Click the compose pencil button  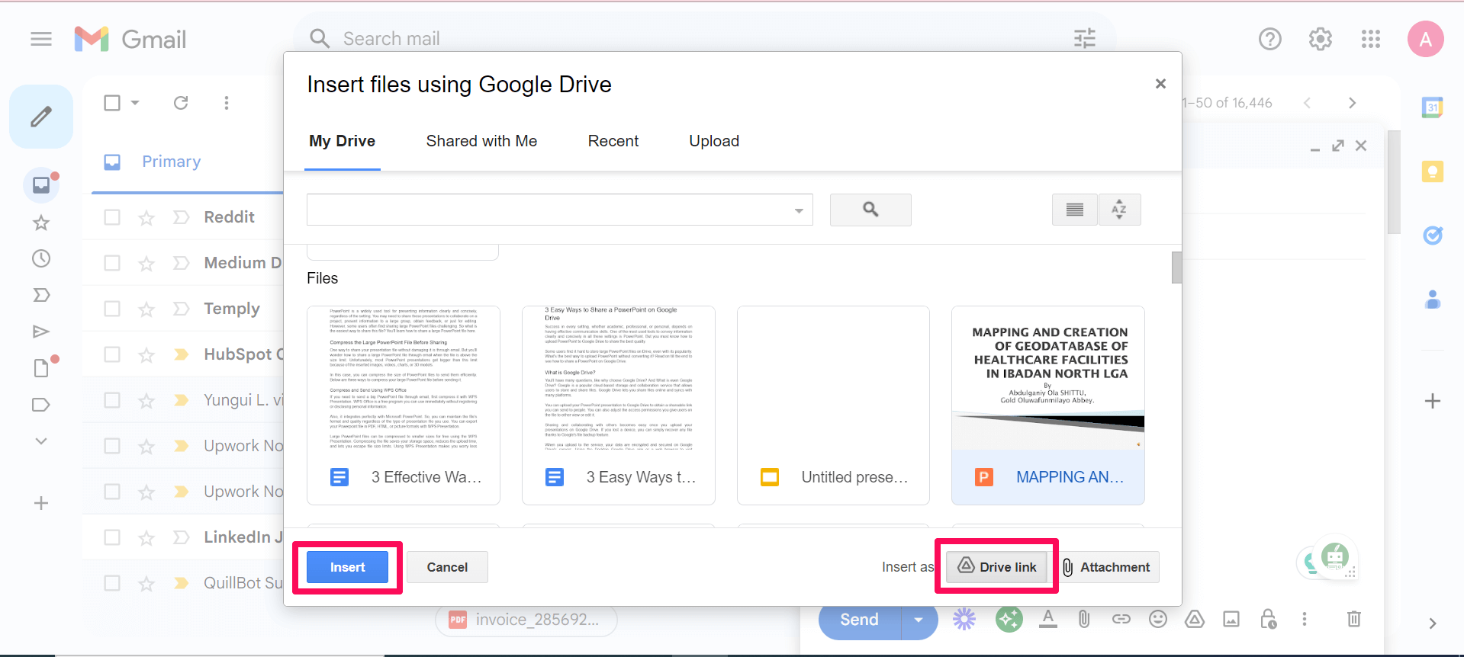41,117
